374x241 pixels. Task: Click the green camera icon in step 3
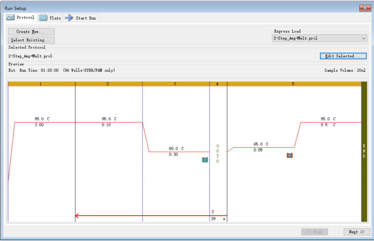205,160
